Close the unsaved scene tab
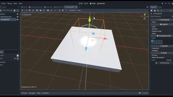173x97 pixels. pos(76,7)
